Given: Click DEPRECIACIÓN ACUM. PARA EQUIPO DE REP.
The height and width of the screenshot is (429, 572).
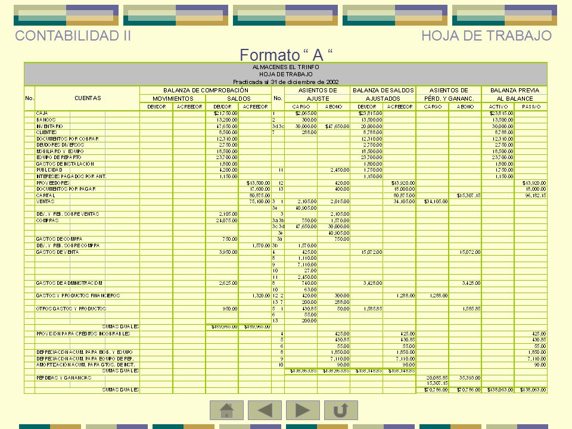Looking at the screenshot, I should point(85,359).
